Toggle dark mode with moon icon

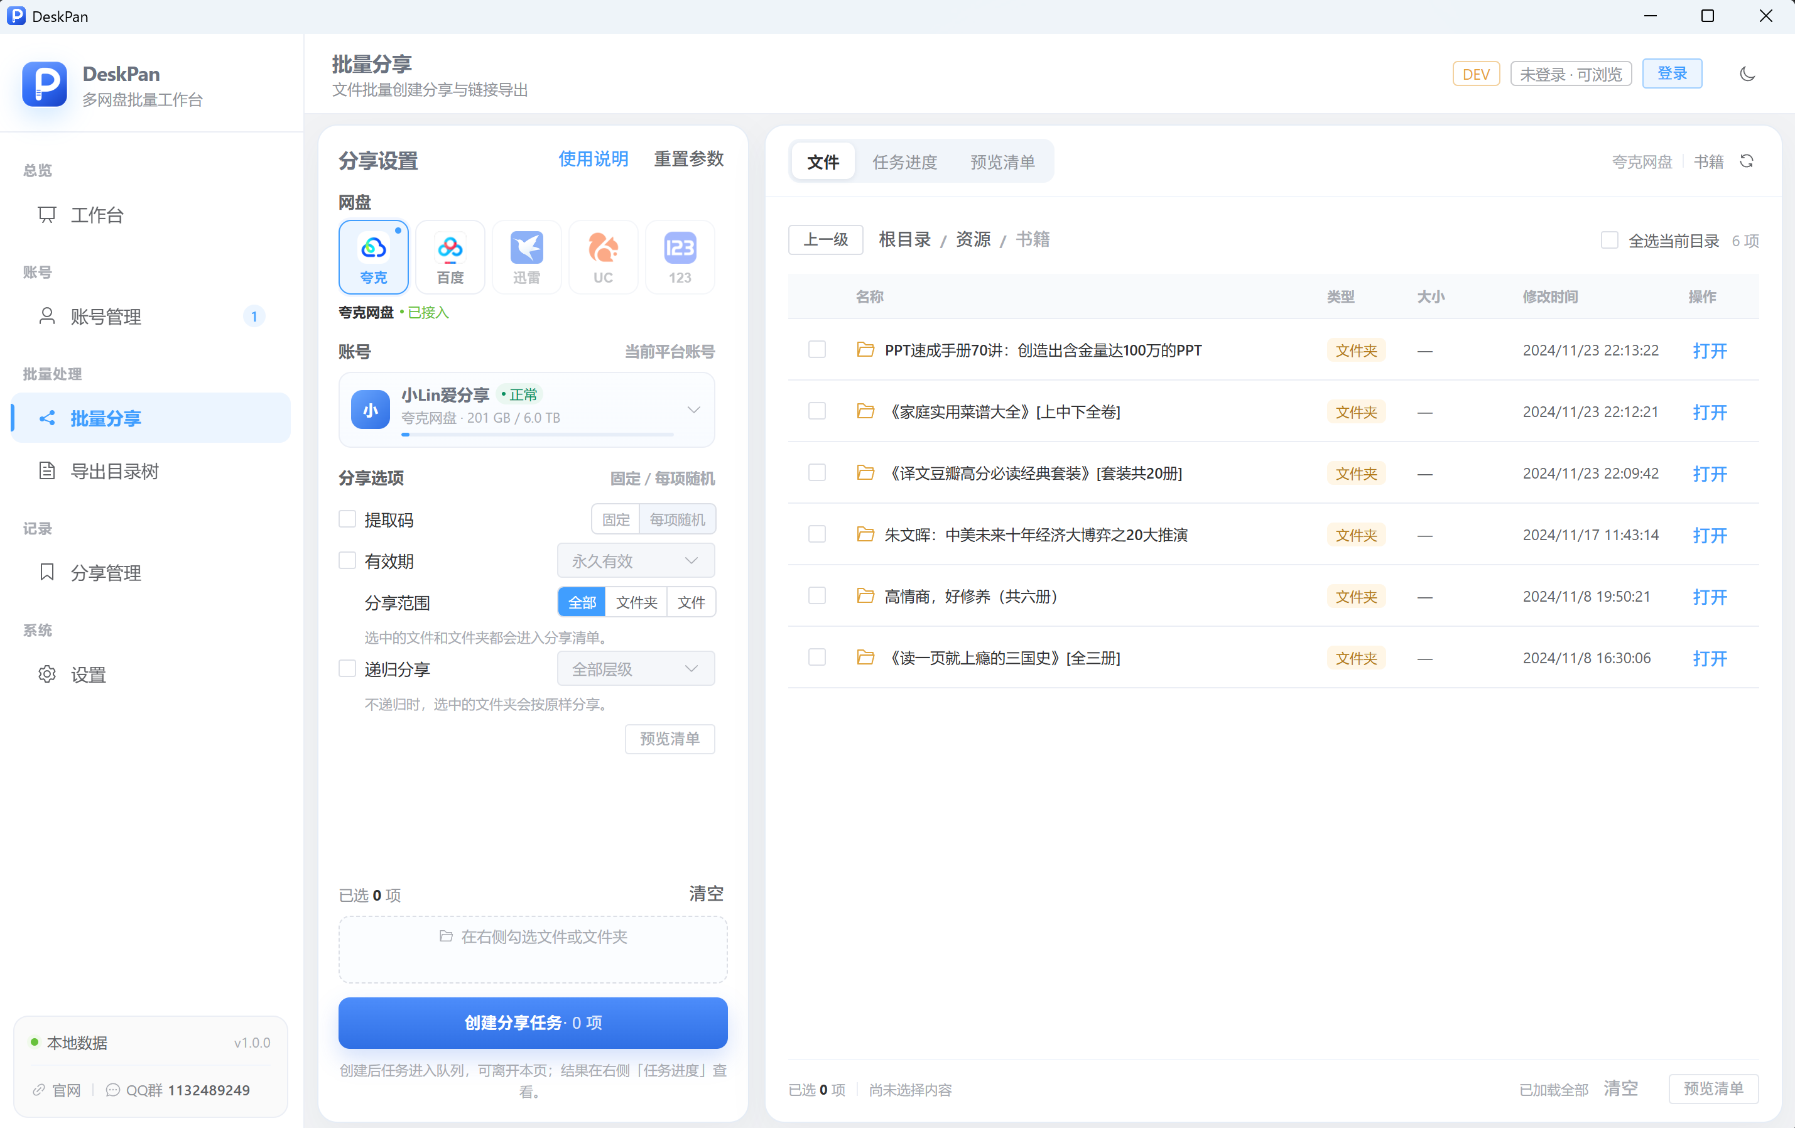click(1747, 74)
